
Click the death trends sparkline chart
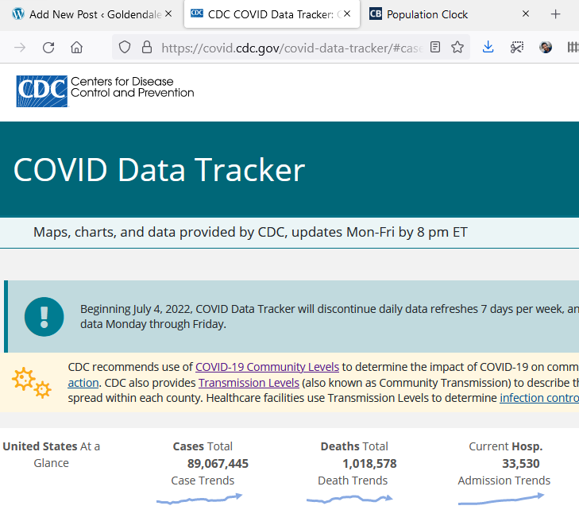(349, 499)
